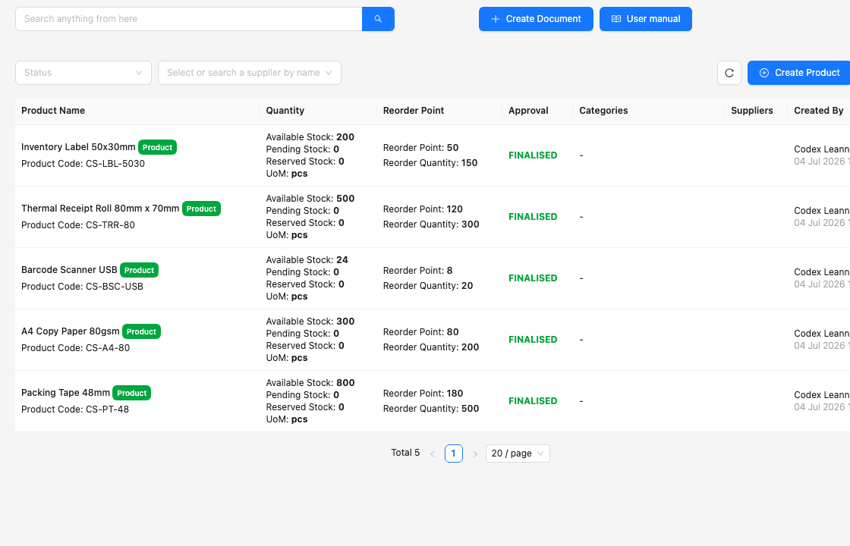Click Product tag beside A4 Copy Paper
The image size is (850, 546).
tap(141, 331)
